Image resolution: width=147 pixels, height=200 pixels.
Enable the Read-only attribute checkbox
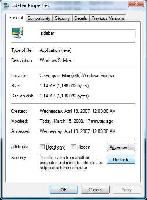(x=42, y=147)
